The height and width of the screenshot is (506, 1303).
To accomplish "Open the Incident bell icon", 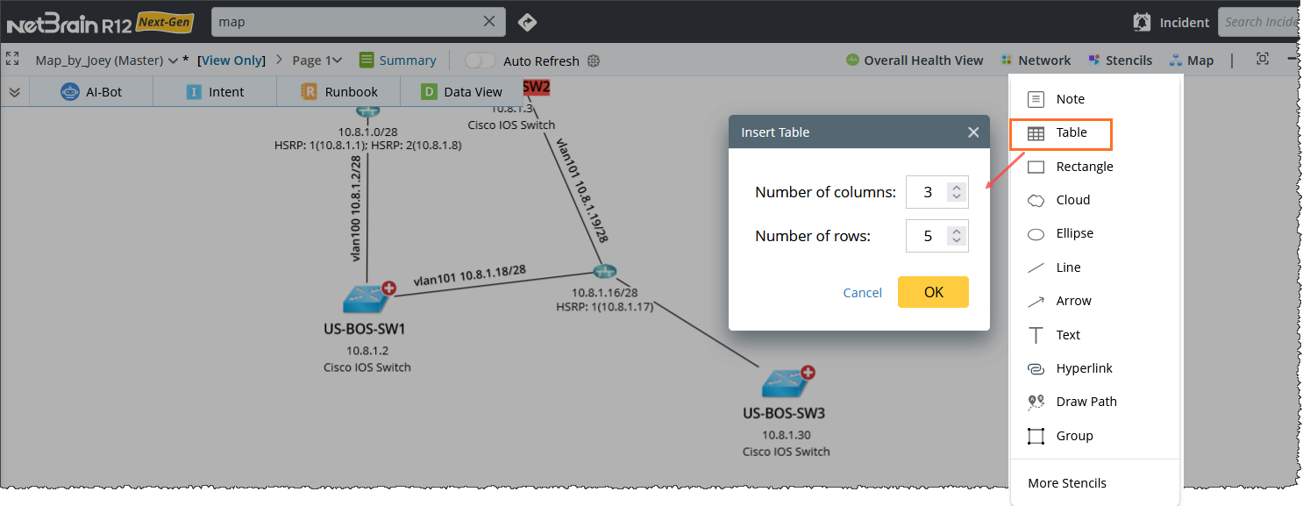I will coord(1142,22).
